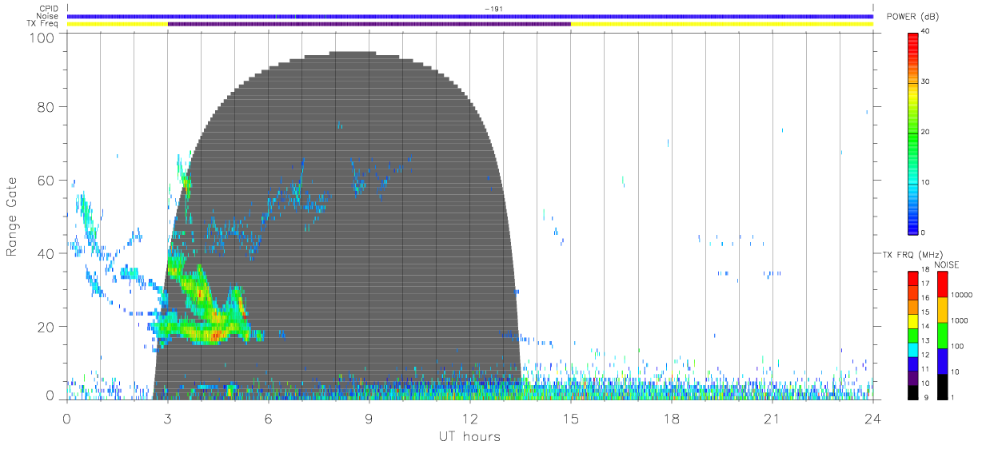
Task: Click the UT hours axis title
Action: 469,436
